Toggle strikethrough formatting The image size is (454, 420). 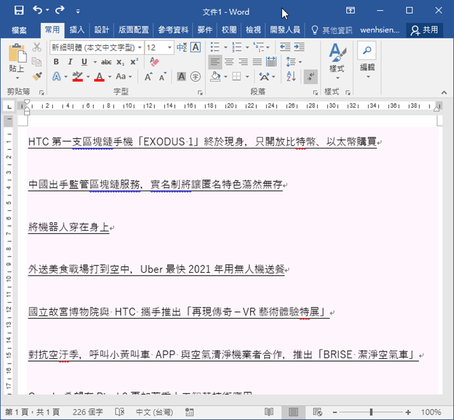(106, 62)
